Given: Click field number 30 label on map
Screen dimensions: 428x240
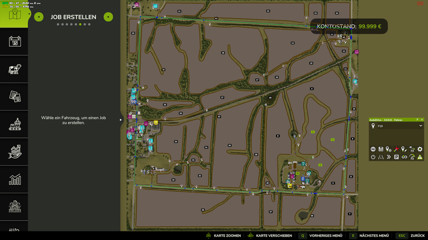Looking at the screenshot, I should point(230,145).
